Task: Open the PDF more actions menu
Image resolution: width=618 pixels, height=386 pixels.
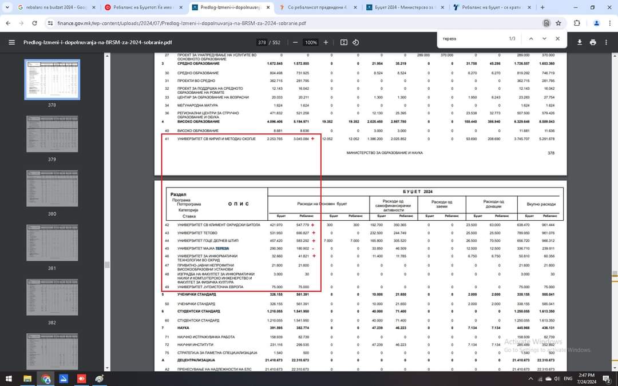Action: [x=607, y=42]
